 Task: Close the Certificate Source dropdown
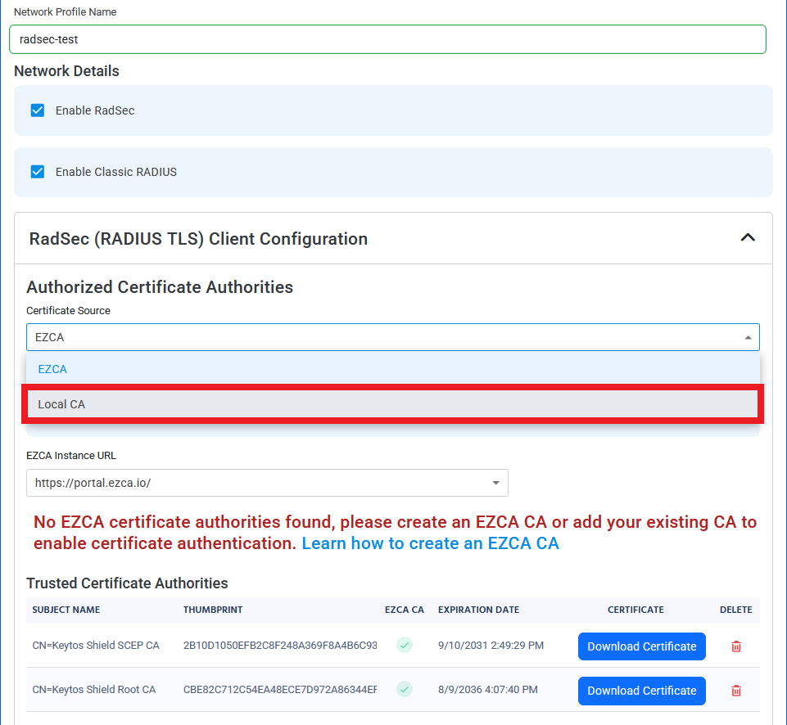pos(392,337)
